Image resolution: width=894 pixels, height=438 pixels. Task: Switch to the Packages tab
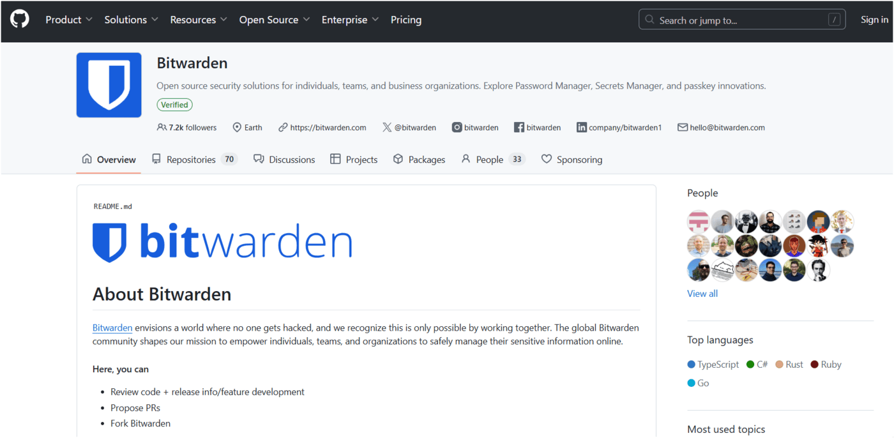coord(419,160)
